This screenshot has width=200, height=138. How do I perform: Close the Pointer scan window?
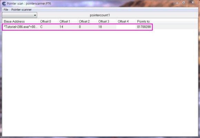click(193, 2)
